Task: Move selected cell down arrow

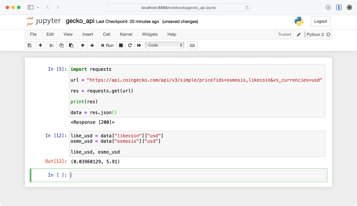Action: coord(92,45)
